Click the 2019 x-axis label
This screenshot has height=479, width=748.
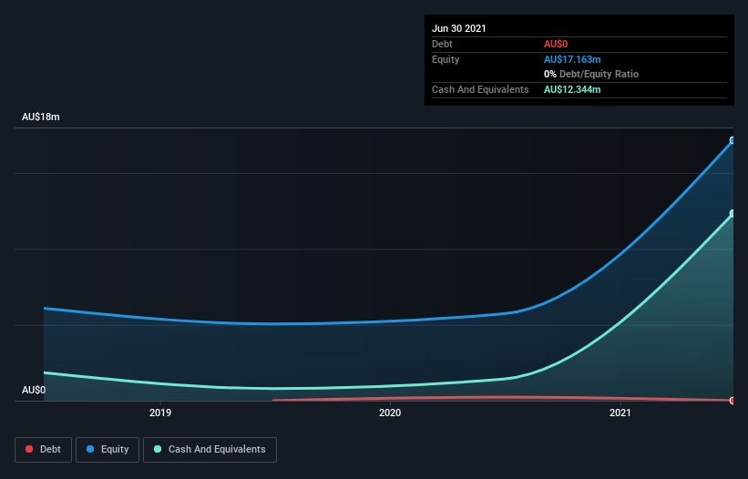(x=160, y=413)
